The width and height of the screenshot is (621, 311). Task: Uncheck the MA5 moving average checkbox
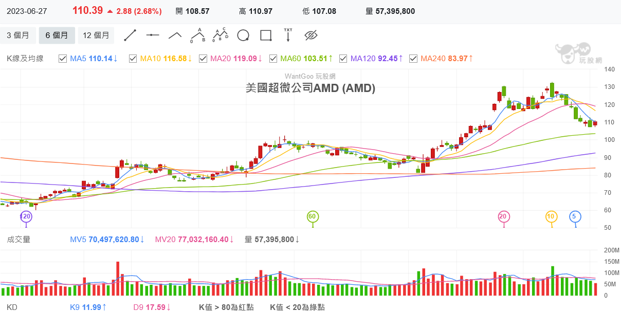(63, 59)
